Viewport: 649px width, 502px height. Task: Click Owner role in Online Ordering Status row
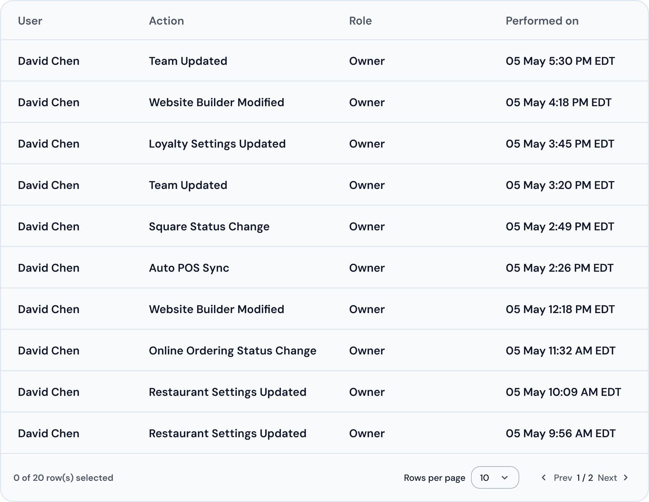(367, 351)
